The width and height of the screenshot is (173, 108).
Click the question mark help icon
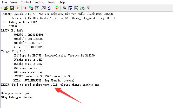(88, 8)
